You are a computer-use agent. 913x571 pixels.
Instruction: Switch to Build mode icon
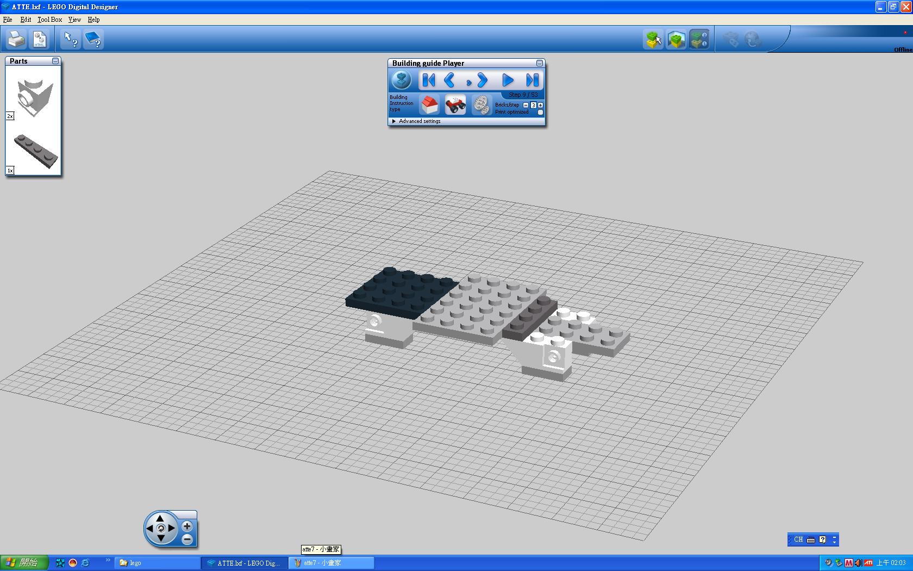coord(653,39)
